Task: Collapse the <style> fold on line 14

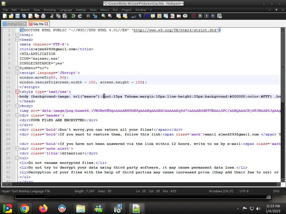Action: point(17,91)
